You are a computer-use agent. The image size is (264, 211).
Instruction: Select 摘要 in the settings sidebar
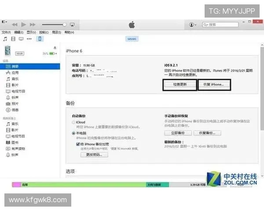point(30,66)
